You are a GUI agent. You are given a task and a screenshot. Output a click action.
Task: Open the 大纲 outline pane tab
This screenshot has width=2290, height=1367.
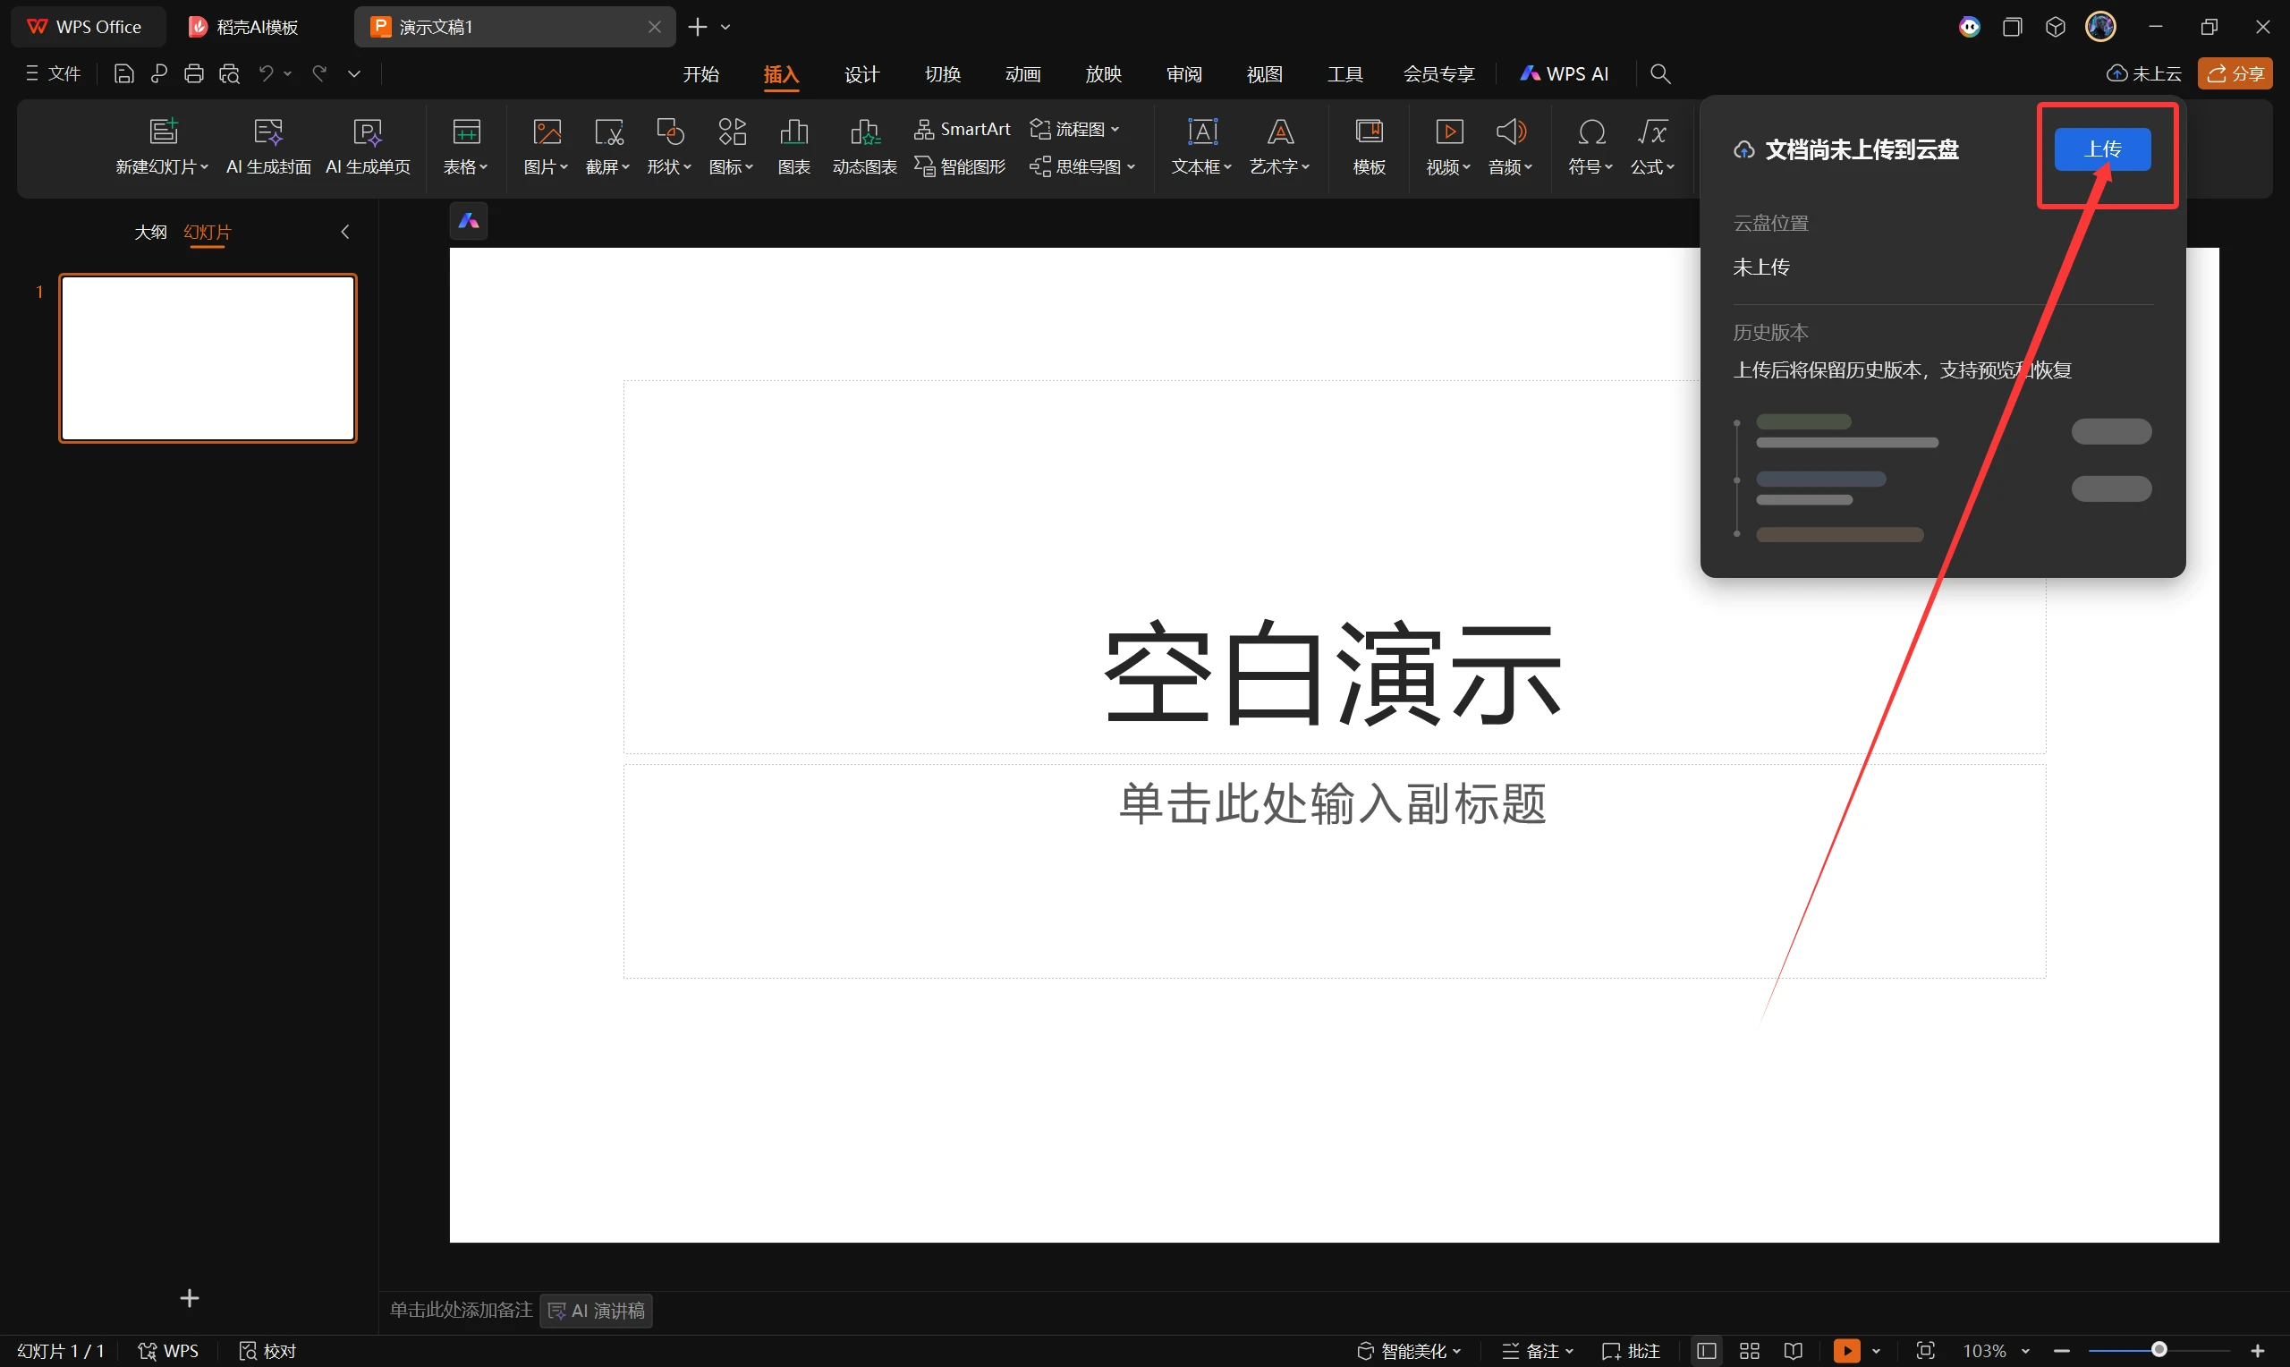(x=150, y=232)
